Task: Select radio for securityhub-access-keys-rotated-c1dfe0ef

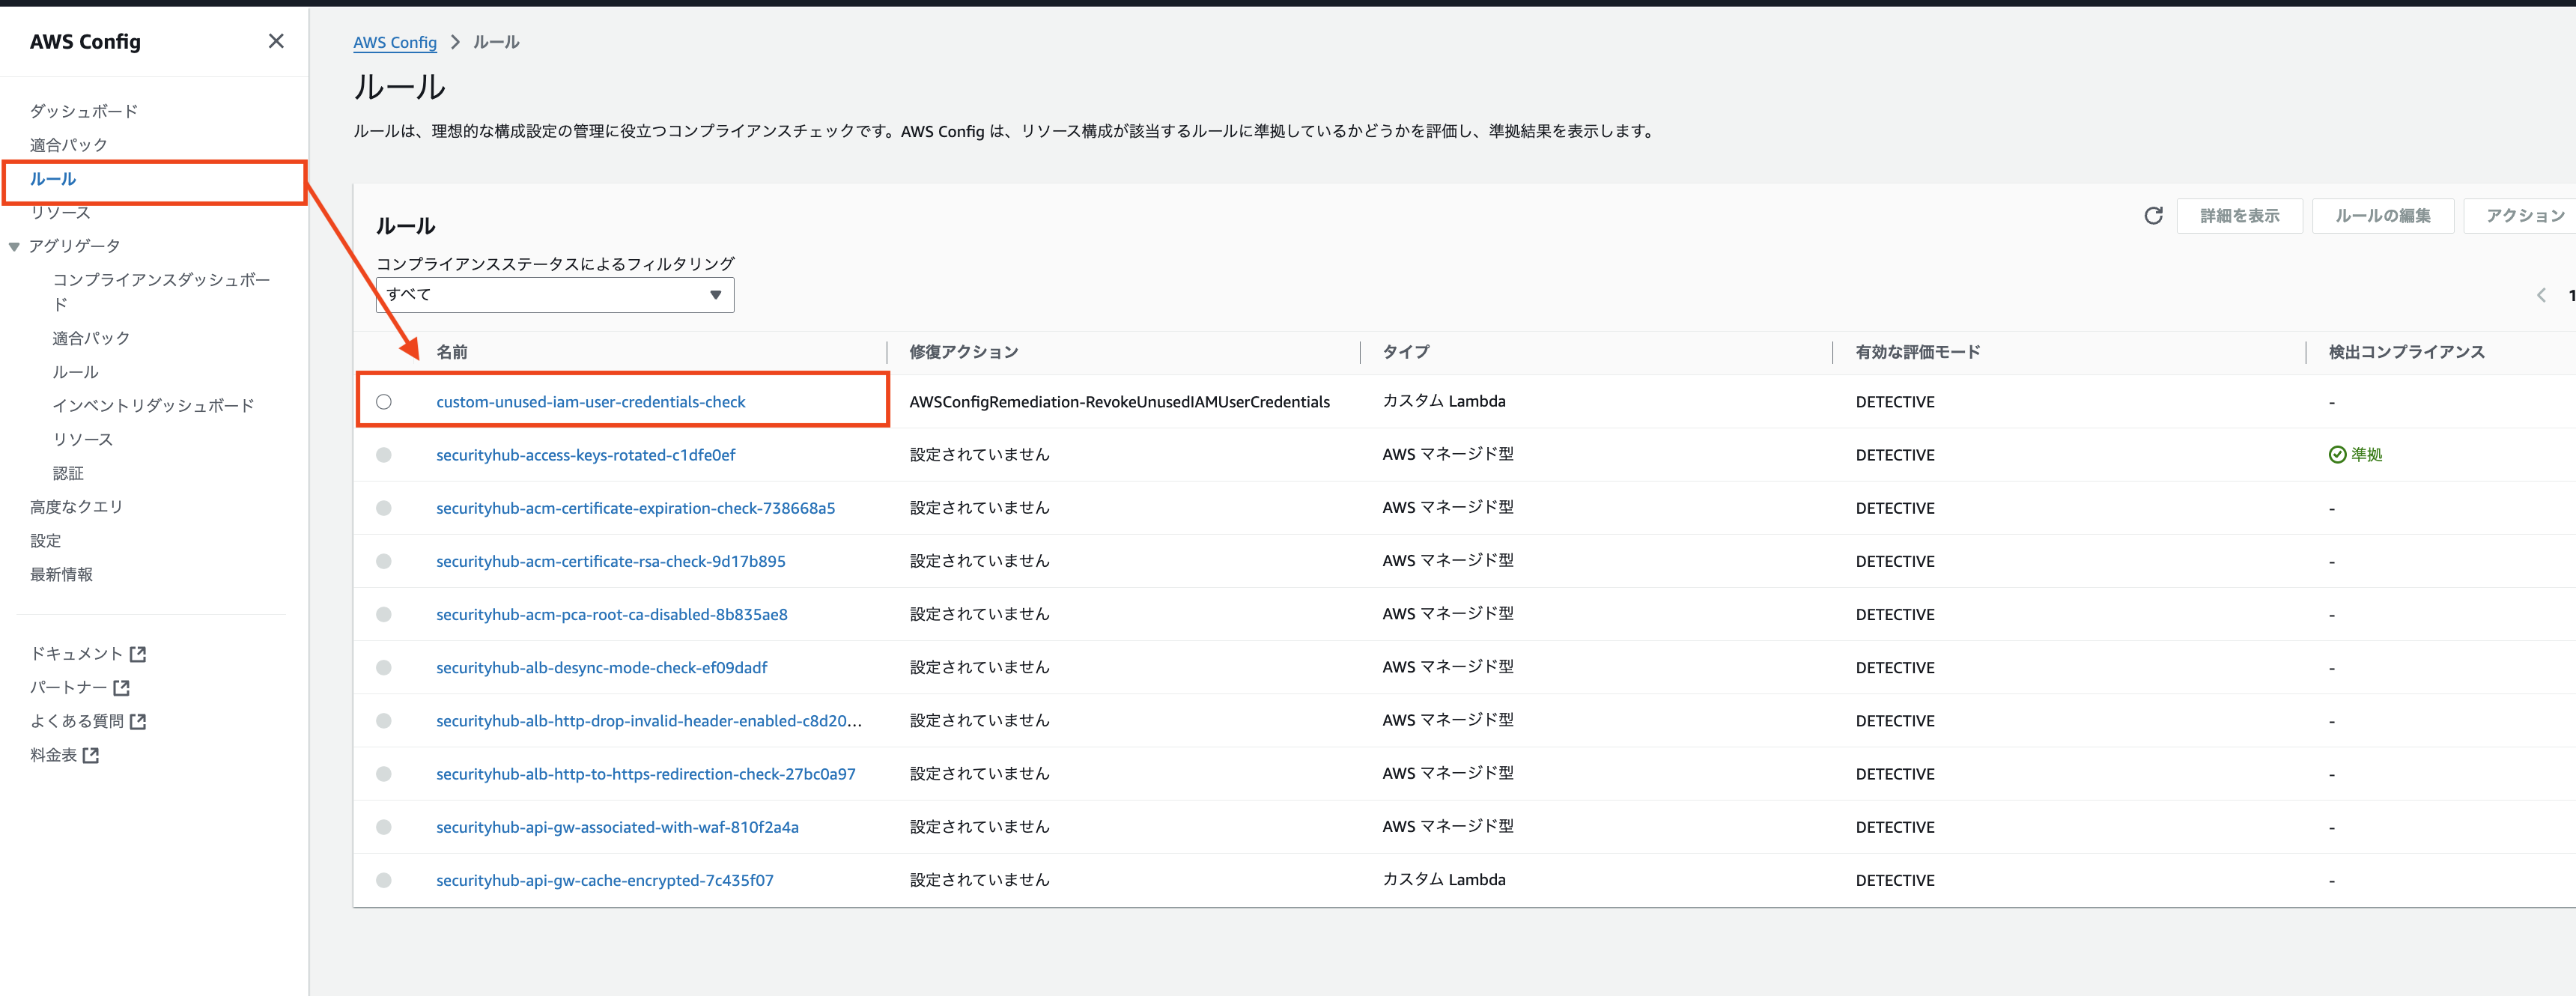Action: (x=384, y=455)
